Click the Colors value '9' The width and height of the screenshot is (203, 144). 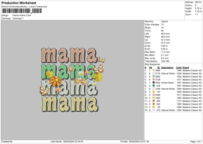click(196, 5)
